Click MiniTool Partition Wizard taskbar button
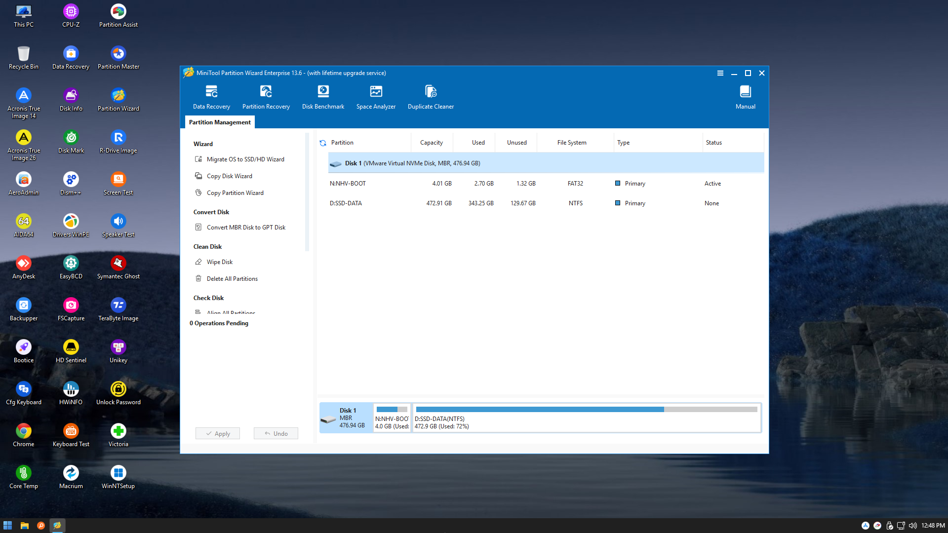Screen dimensions: 948x533 pyautogui.click(x=57, y=526)
